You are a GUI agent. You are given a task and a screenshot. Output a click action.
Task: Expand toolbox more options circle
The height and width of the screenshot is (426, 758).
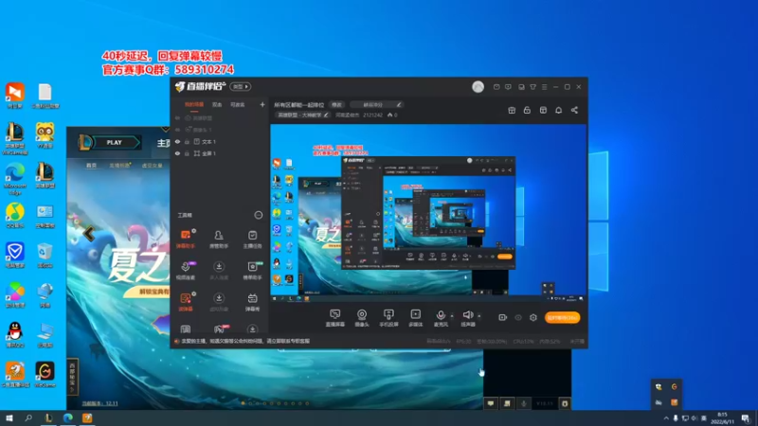click(x=259, y=215)
